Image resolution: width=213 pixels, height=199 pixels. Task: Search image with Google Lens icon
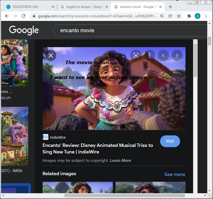[136, 55]
